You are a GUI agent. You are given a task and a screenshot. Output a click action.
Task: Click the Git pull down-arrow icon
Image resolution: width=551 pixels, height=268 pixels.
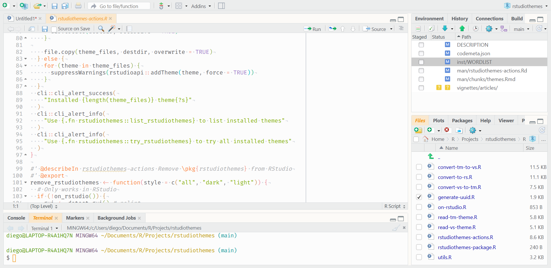[x=445, y=28]
